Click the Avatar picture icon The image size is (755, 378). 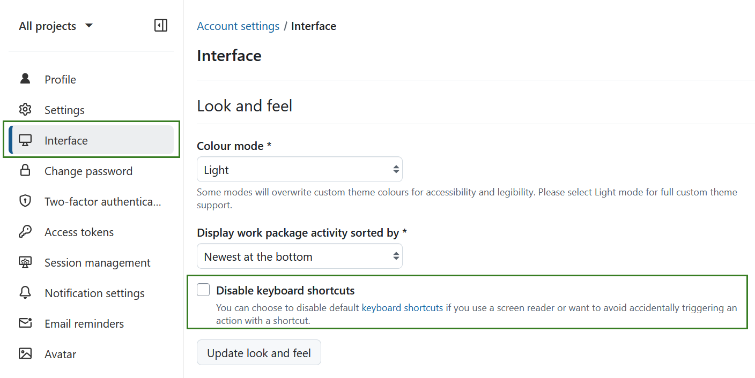(25, 353)
